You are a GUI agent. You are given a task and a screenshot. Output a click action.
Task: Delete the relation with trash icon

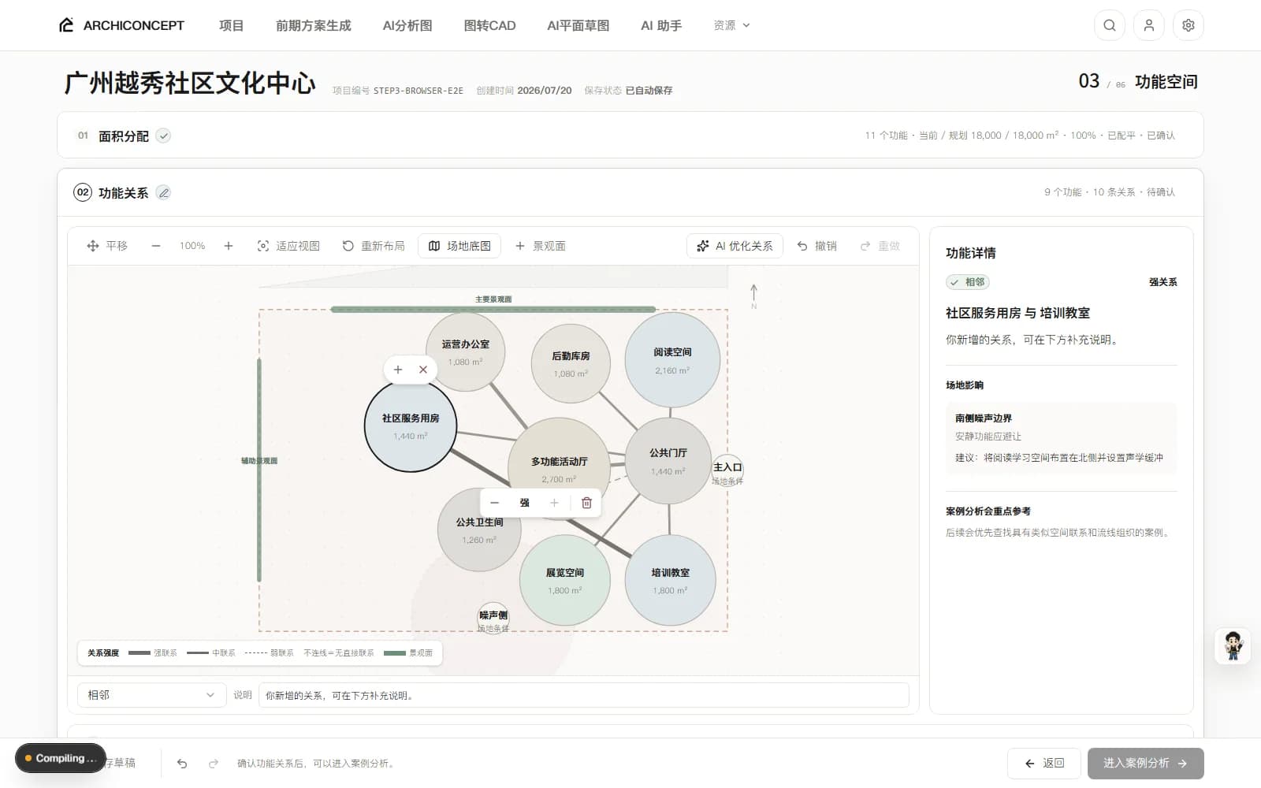click(x=586, y=503)
